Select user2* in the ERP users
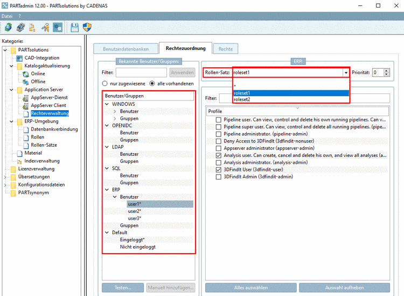Image resolution: width=404 pixels, height=296 pixels. (135, 211)
